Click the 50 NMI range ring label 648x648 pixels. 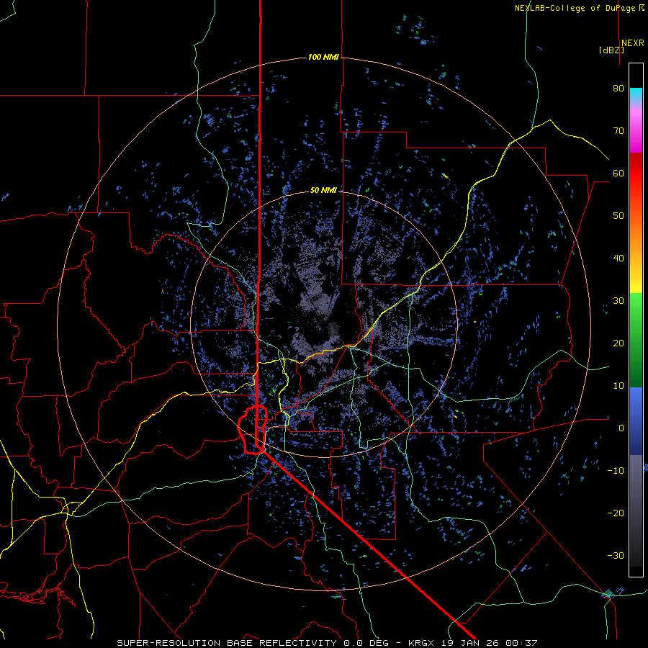(x=323, y=190)
